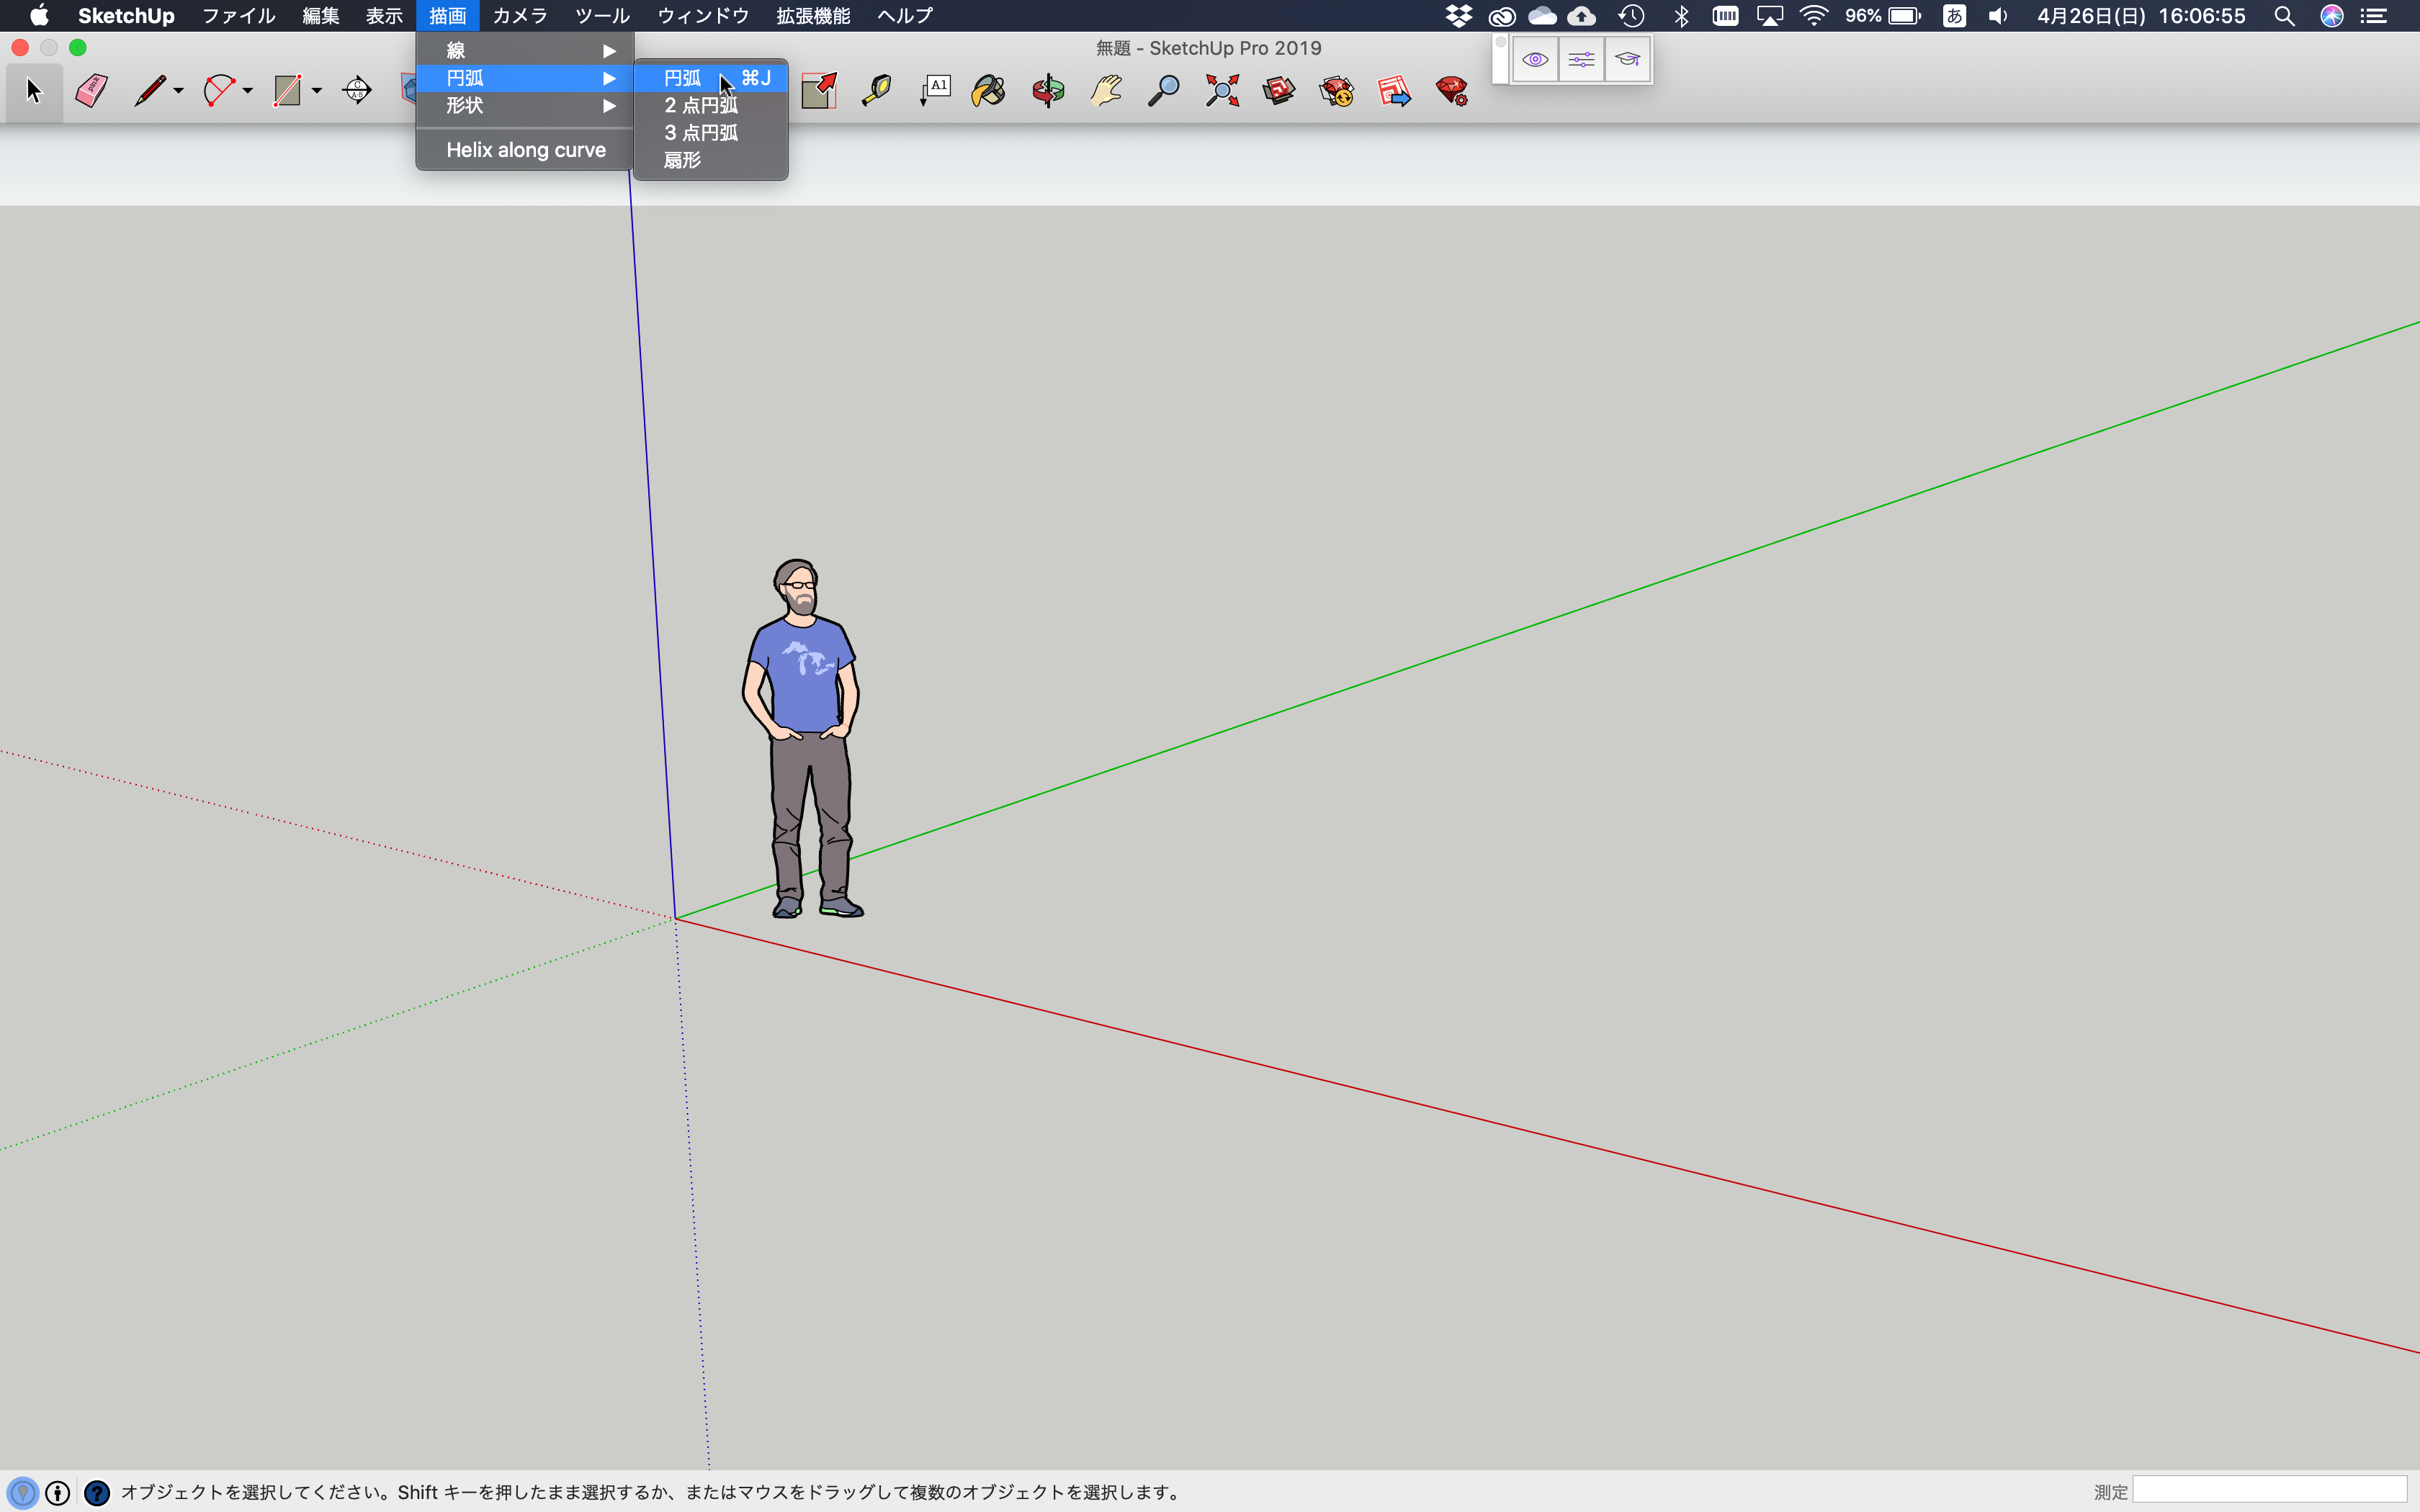Open the 表示 menu

384,16
